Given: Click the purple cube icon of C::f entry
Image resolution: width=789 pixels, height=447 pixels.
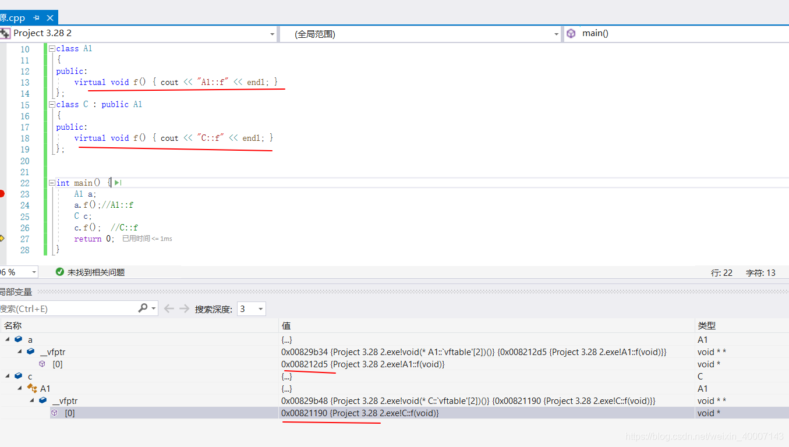Looking at the screenshot, I should point(54,413).
